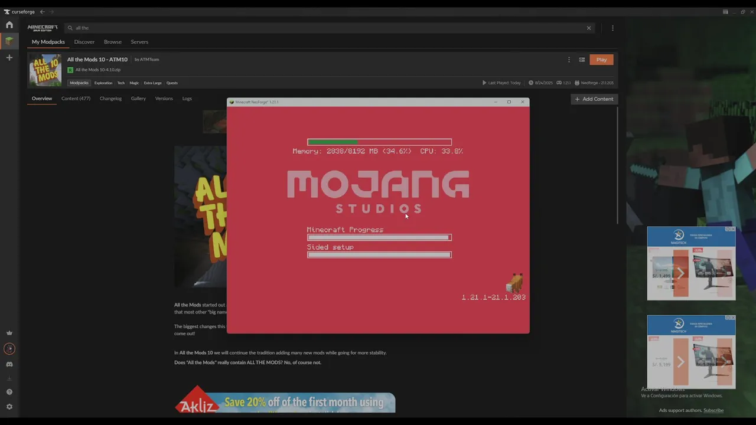The width and height of the screenshot is (756, 425).
Task: Click the Add Content button
Action: click(x=594, y=99)
